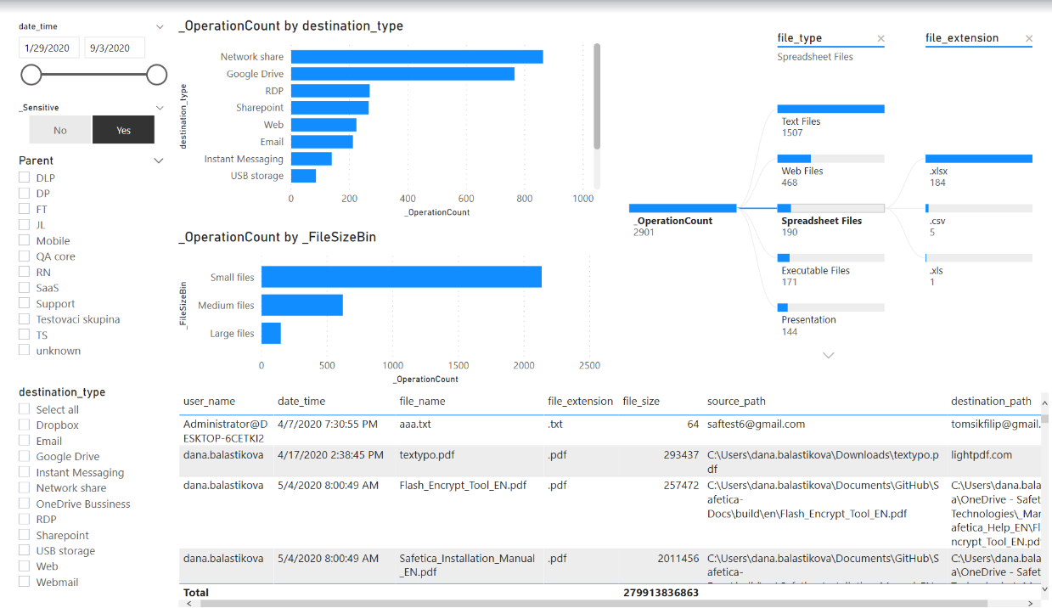The image size is (1052, 608).
Task: Click the left date range slider handle
Action: (31, 75)
